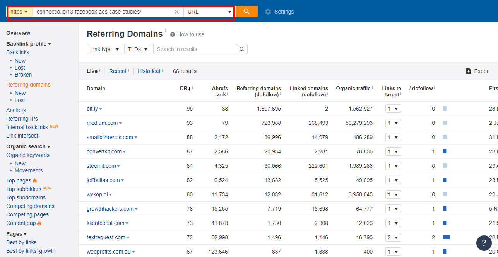The image size is (498, 257).
Task: Open the help chat question bubble
Action: [484, 243]
